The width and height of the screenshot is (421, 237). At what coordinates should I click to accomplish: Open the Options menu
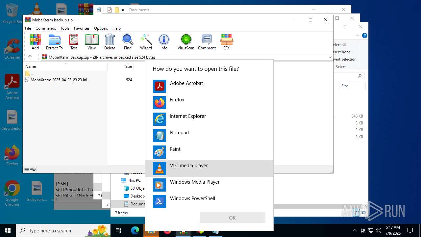(x=101, y=28)
